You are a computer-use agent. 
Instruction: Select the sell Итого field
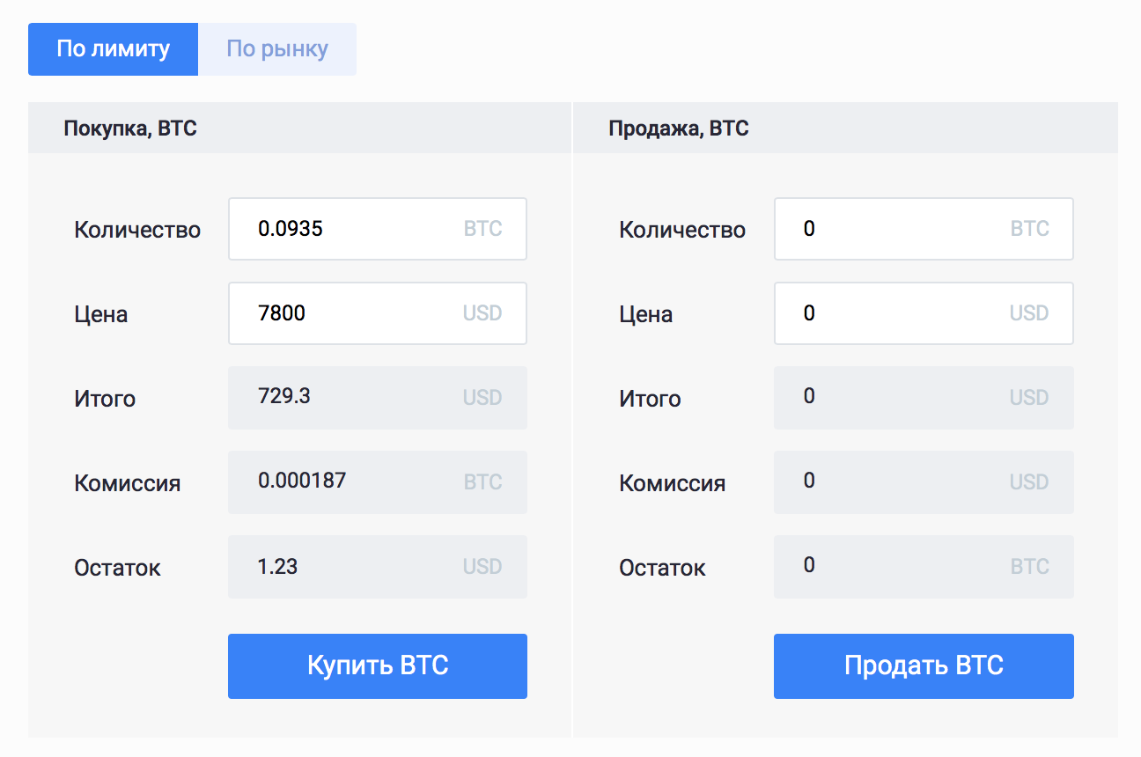click(898, 398)
